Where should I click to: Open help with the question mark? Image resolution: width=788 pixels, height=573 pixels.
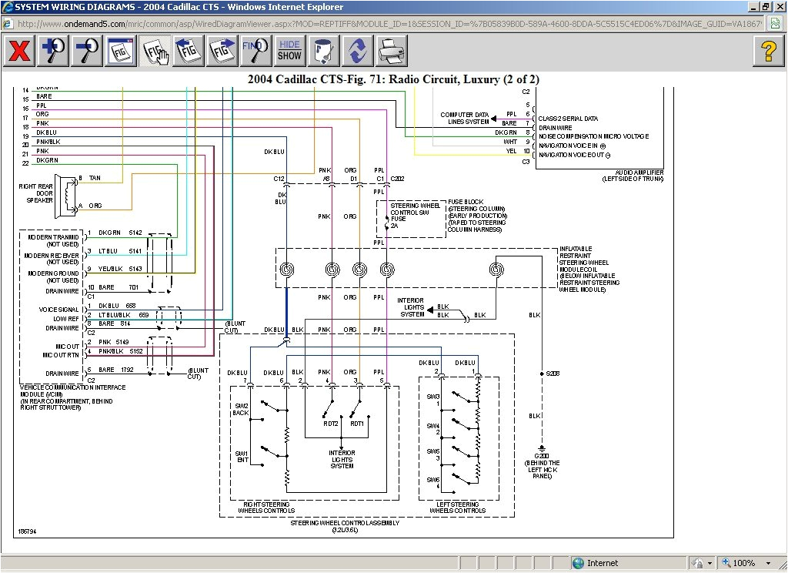point(768,52)
